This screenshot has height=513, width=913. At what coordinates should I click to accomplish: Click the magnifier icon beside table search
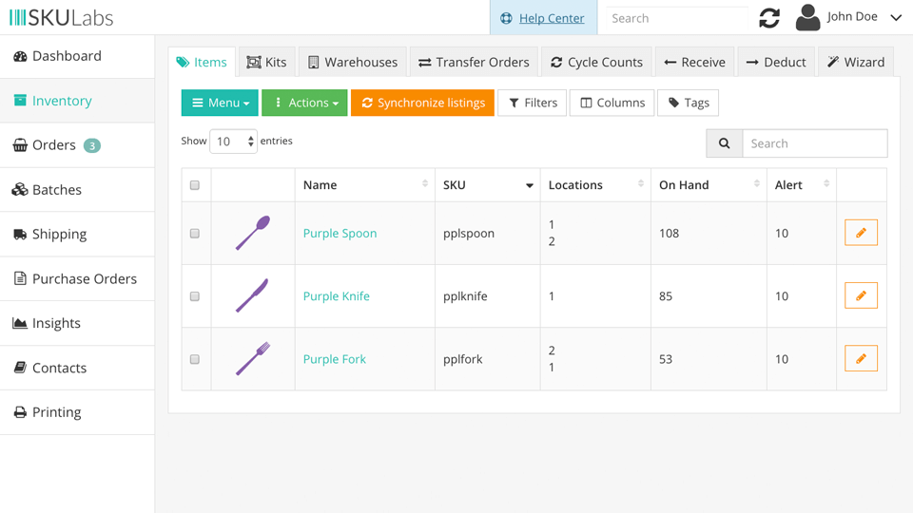tap(724, 143)
